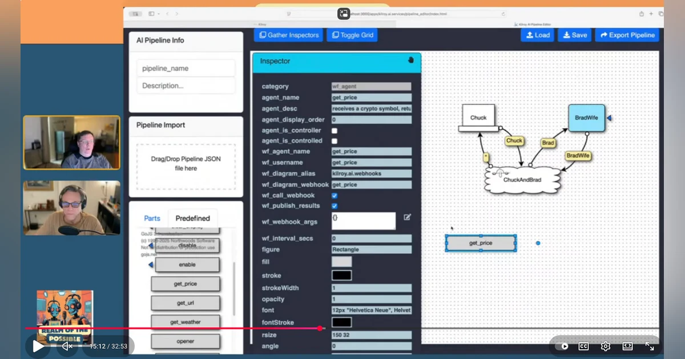Image resolution: width=685 pixels, height=359 pixels.
Task: Click the hand icon in the Inspector header
Action: [x=410, y=60]
